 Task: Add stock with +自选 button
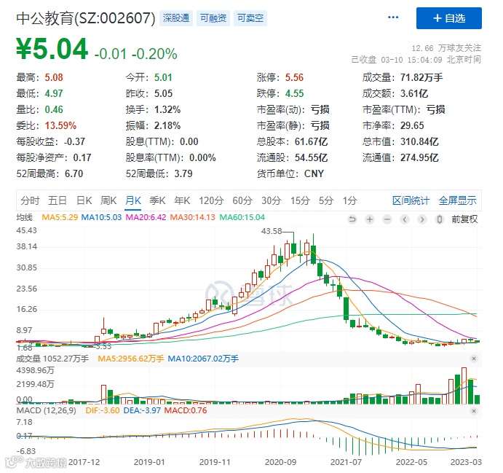449,18
